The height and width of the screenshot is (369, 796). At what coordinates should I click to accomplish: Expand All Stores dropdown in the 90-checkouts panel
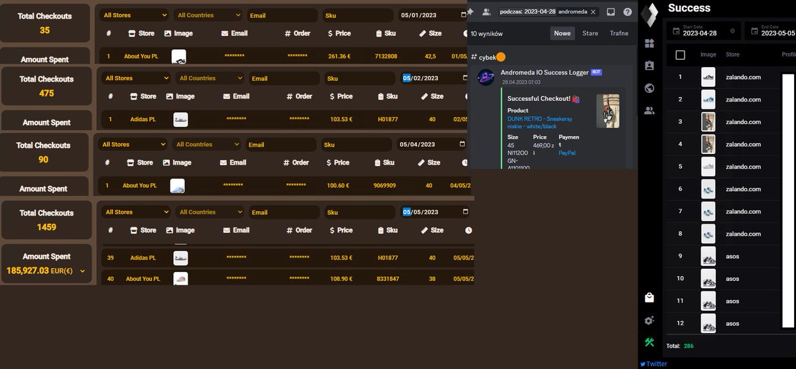[133, 145]
